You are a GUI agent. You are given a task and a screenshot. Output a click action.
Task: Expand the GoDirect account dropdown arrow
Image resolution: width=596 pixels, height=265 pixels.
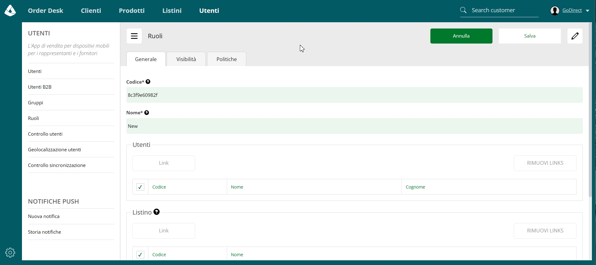coord(588,11)
